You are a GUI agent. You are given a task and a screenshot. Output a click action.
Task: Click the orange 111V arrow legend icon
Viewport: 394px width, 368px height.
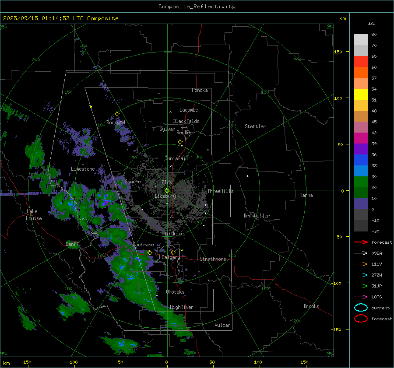click(x=361, y=264)
